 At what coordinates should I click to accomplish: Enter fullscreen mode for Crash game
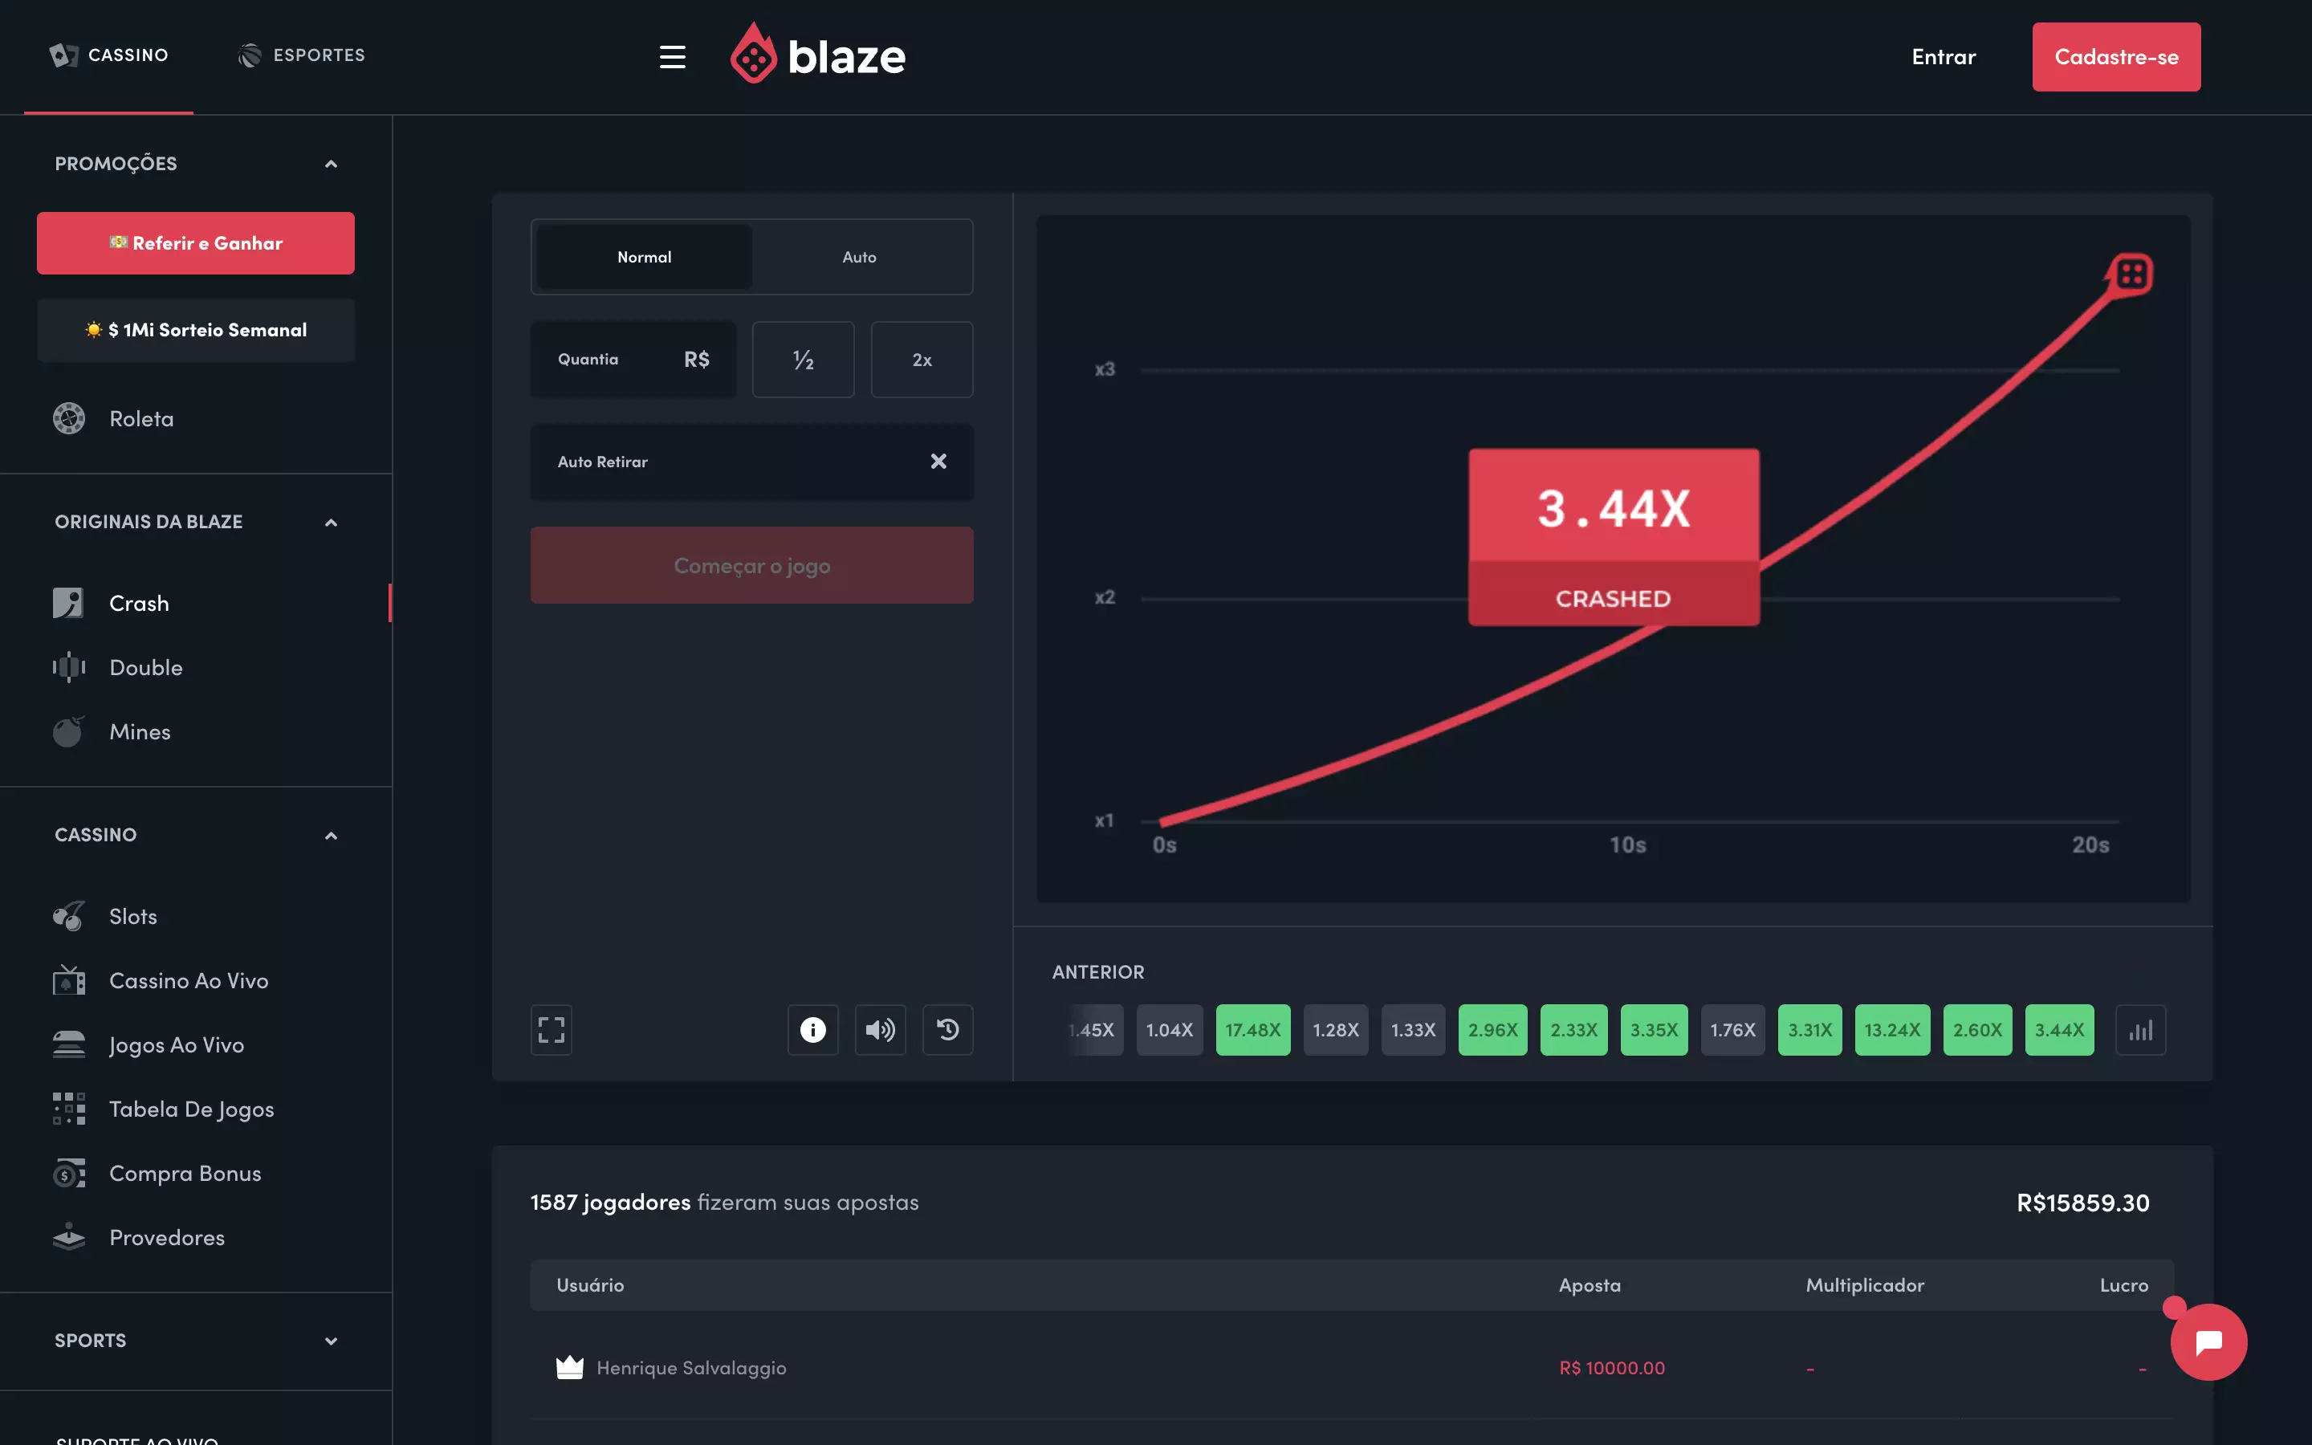tap(552, 1029)
